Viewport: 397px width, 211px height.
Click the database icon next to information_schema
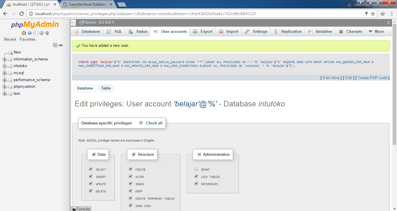click(10, 59)
